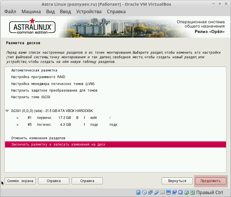Image resolution: width=231 pixels, height=197 pixels.
Task: Choose Отменить изменения разделов entry
Action: pyautogui.click(x=38, y=138)
